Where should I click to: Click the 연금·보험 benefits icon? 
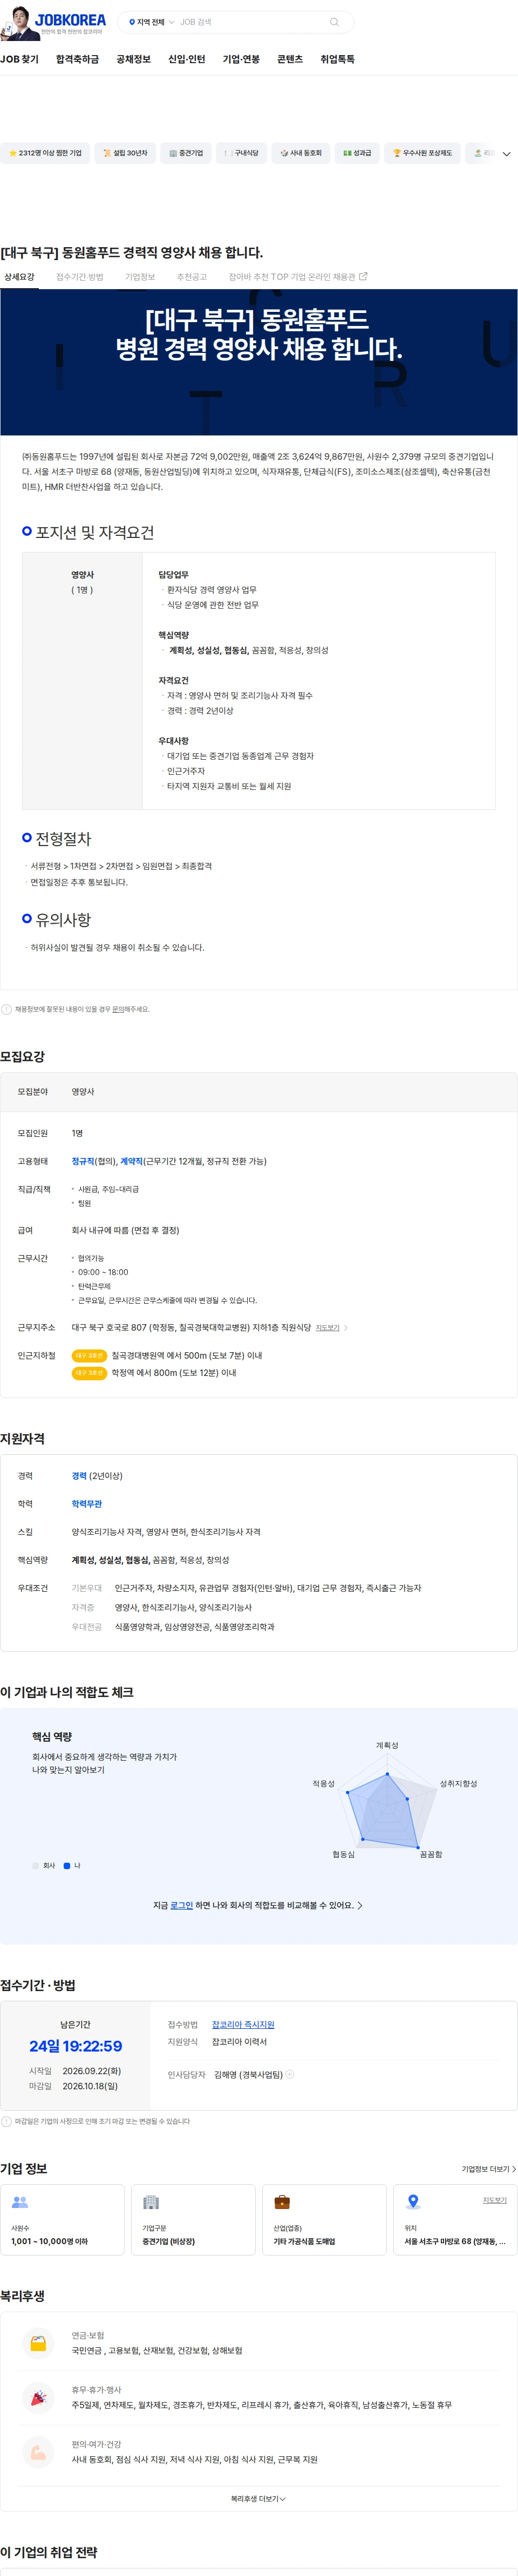click(38, 2343)
